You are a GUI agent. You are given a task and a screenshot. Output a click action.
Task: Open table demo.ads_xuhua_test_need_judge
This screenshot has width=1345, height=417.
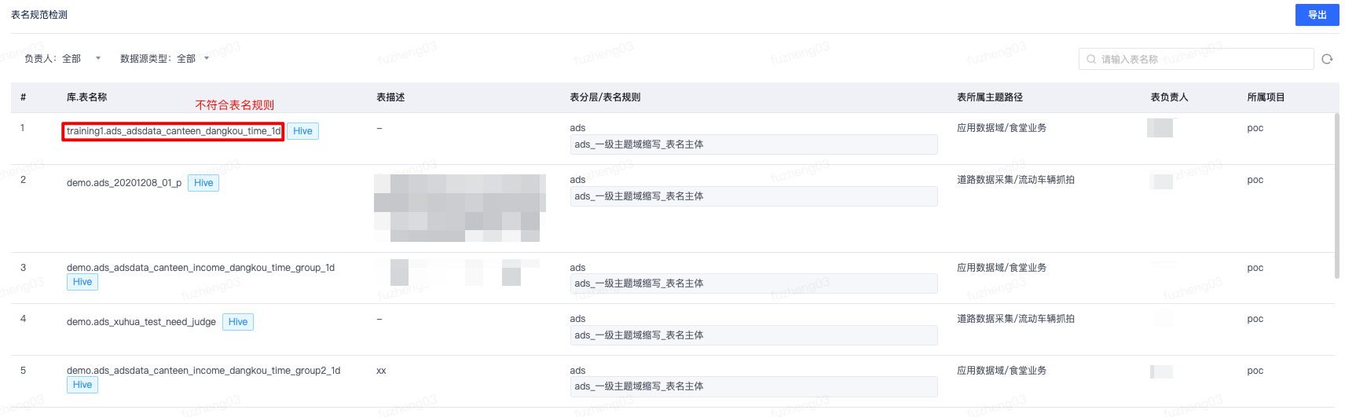click(141, 322)
